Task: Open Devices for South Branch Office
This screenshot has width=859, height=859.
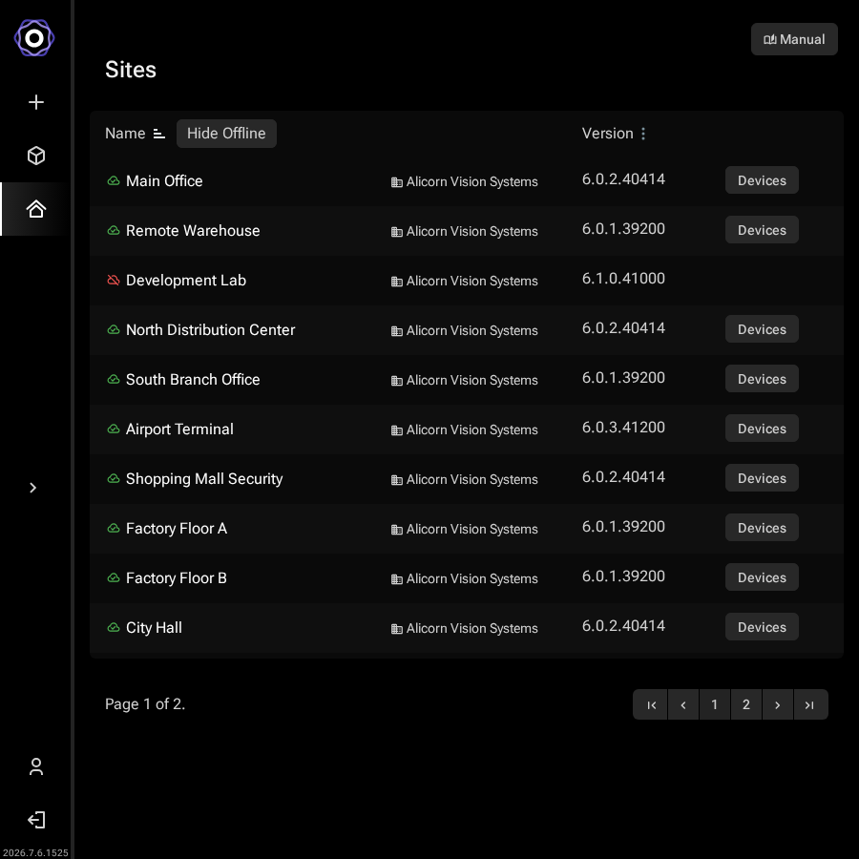Action: coord(762,379)
